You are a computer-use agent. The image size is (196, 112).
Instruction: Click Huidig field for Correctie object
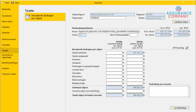(114, 91)
